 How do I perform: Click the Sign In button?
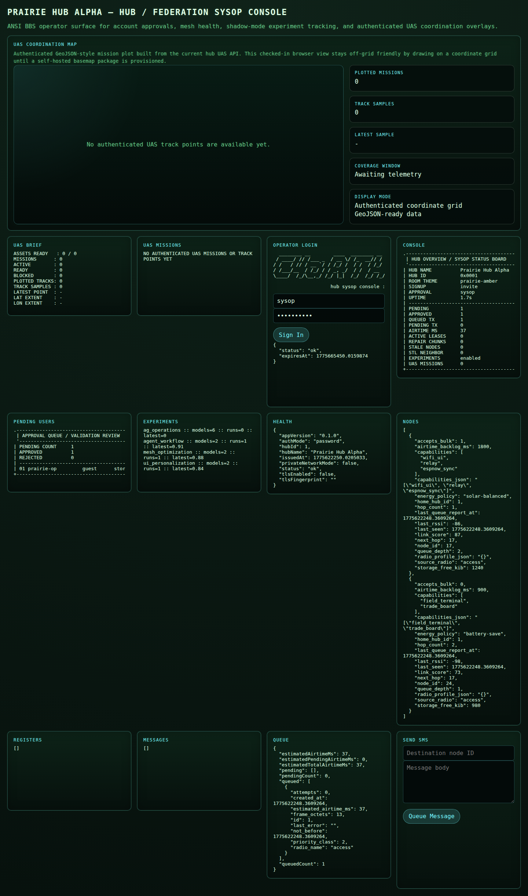click(x=291, y=335)
